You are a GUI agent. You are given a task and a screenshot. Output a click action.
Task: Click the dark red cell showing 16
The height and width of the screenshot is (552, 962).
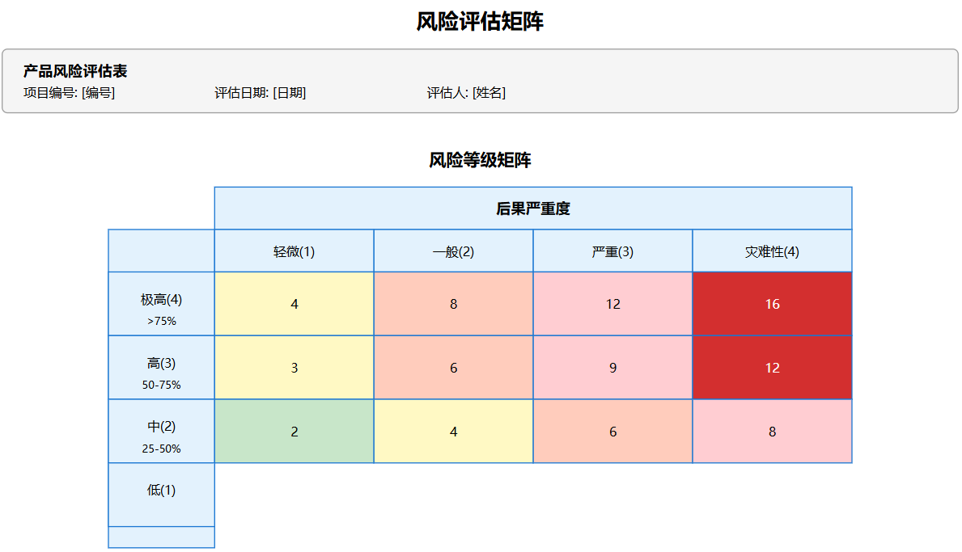(772, 303)
